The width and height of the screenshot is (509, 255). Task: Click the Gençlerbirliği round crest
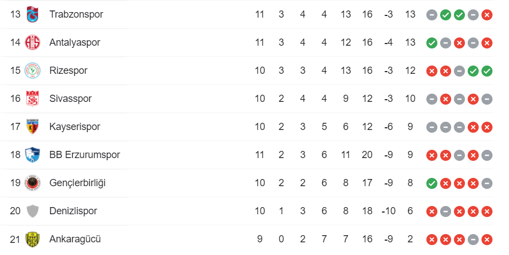pyautogui.click(x=33, y=183)
